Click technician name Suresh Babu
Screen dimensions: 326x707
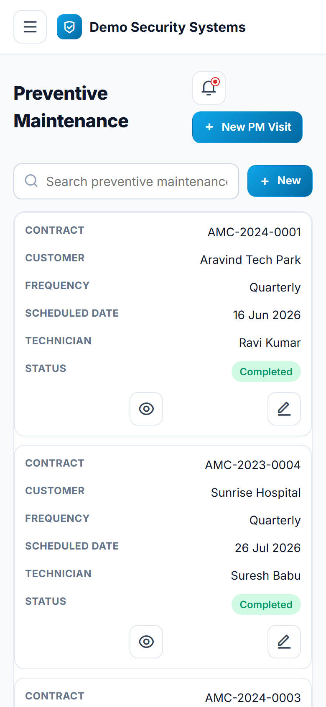[266, 575]
